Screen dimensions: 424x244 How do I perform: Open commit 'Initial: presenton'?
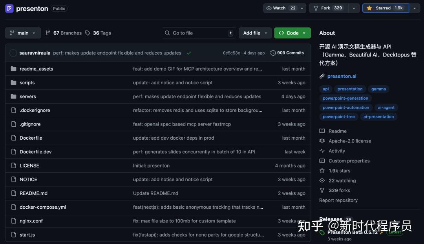[151, 166]
